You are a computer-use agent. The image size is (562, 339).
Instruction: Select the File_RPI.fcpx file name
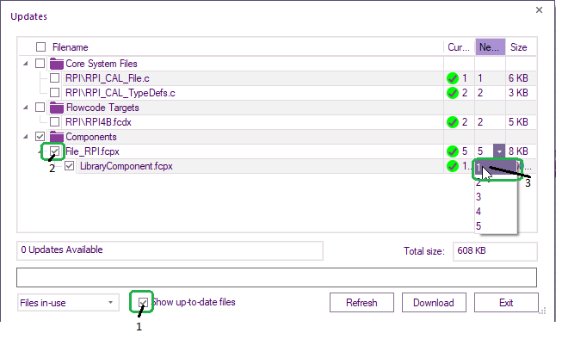92,151
